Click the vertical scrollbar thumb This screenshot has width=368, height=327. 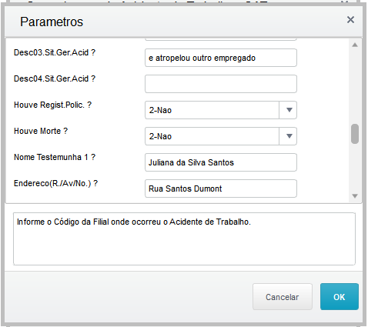click(355, 134)
